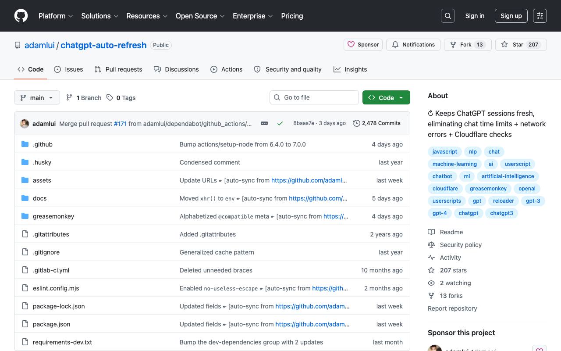Toggle Notifications for this repository
Viewport: 561px width, 351px height.
[413, 45]
